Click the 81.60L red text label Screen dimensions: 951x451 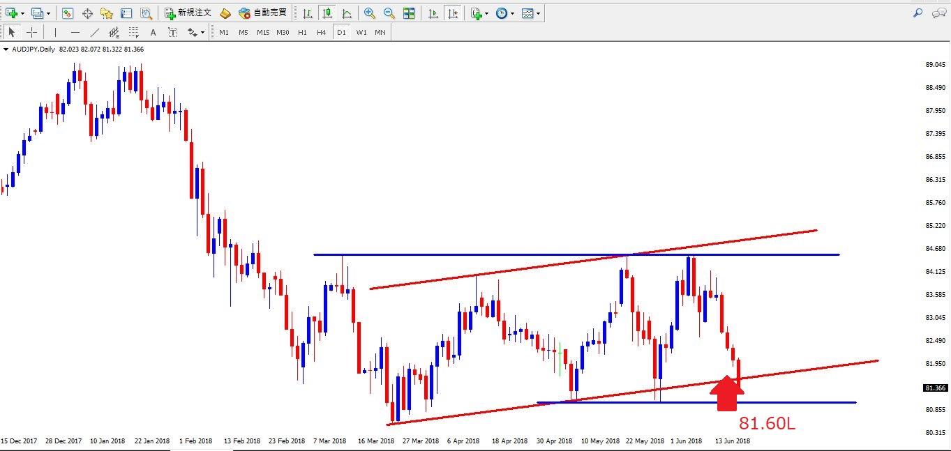click(767, 423)
